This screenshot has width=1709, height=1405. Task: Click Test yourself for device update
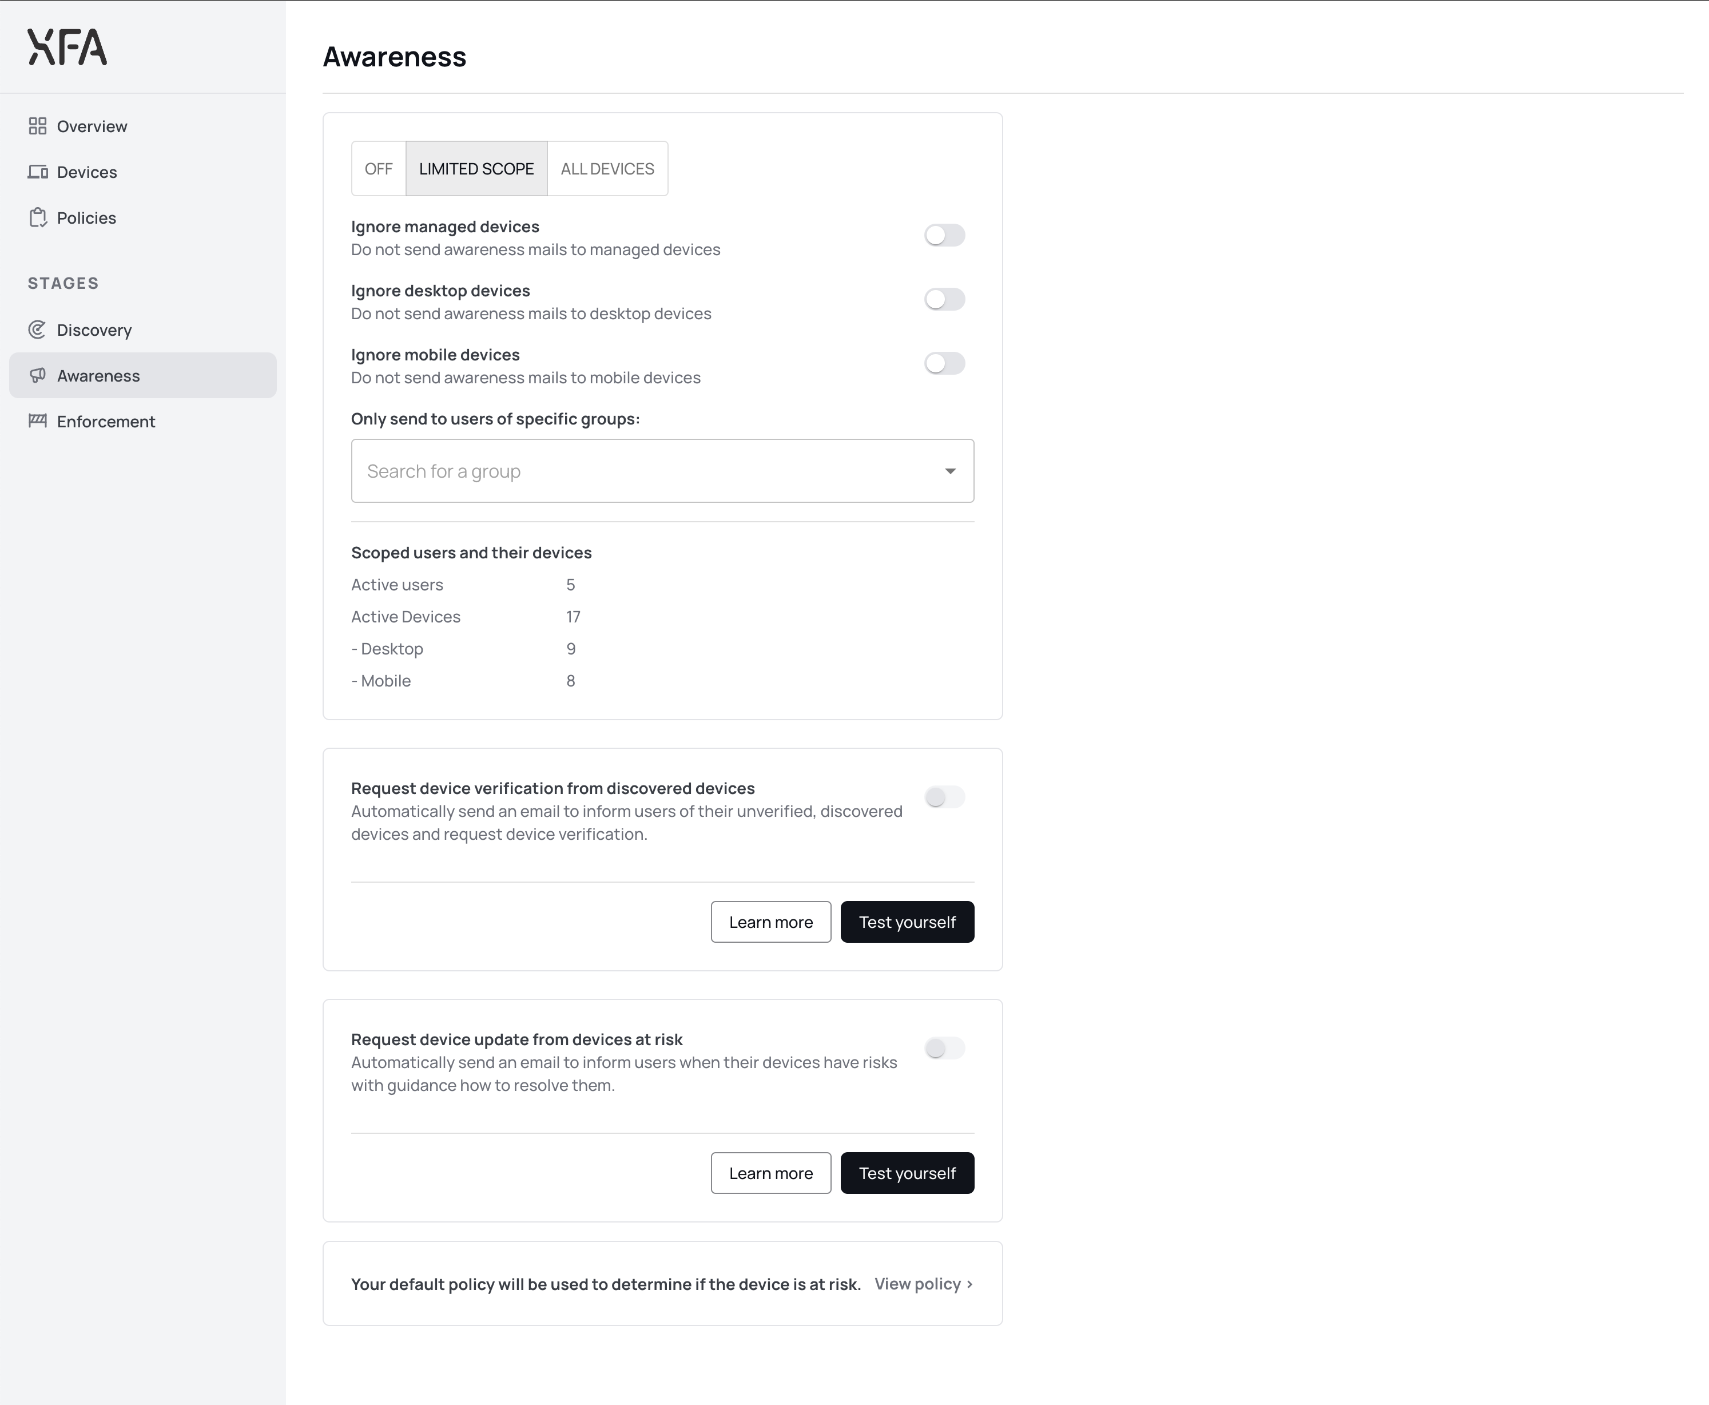pos(907,1172)
